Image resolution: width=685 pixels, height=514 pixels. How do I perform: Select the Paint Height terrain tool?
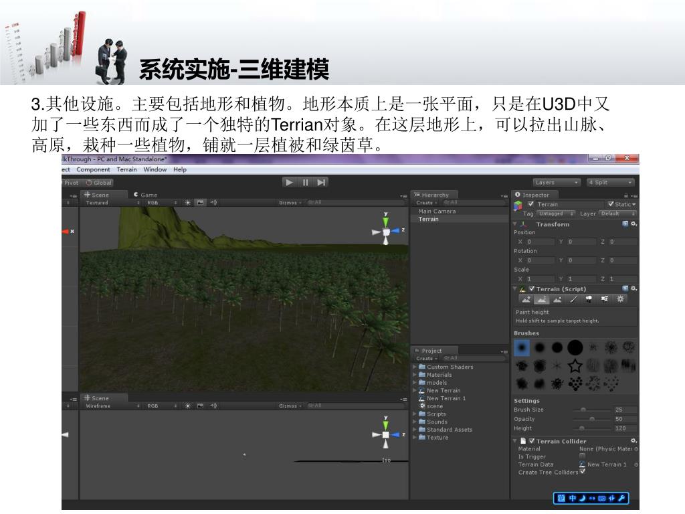click(x=542, y=299)
